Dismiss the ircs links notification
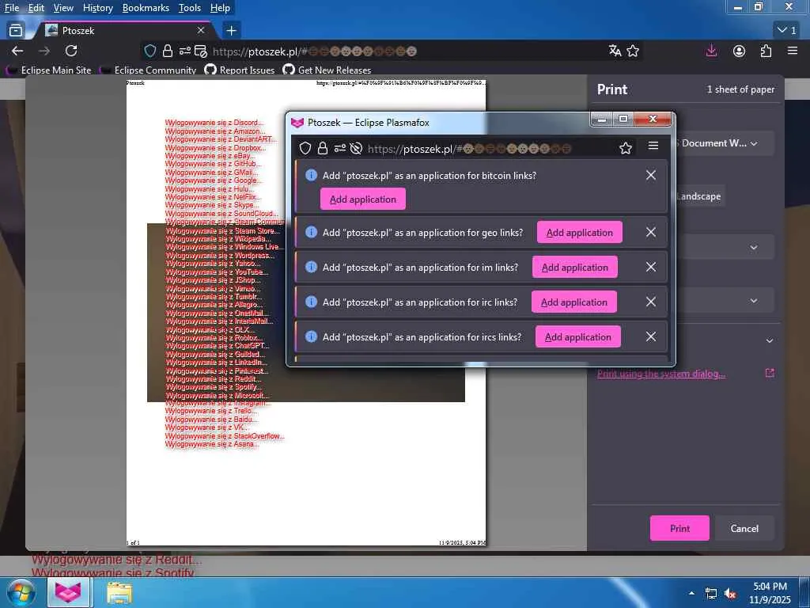The image size is (810, 608). [651, 336]
